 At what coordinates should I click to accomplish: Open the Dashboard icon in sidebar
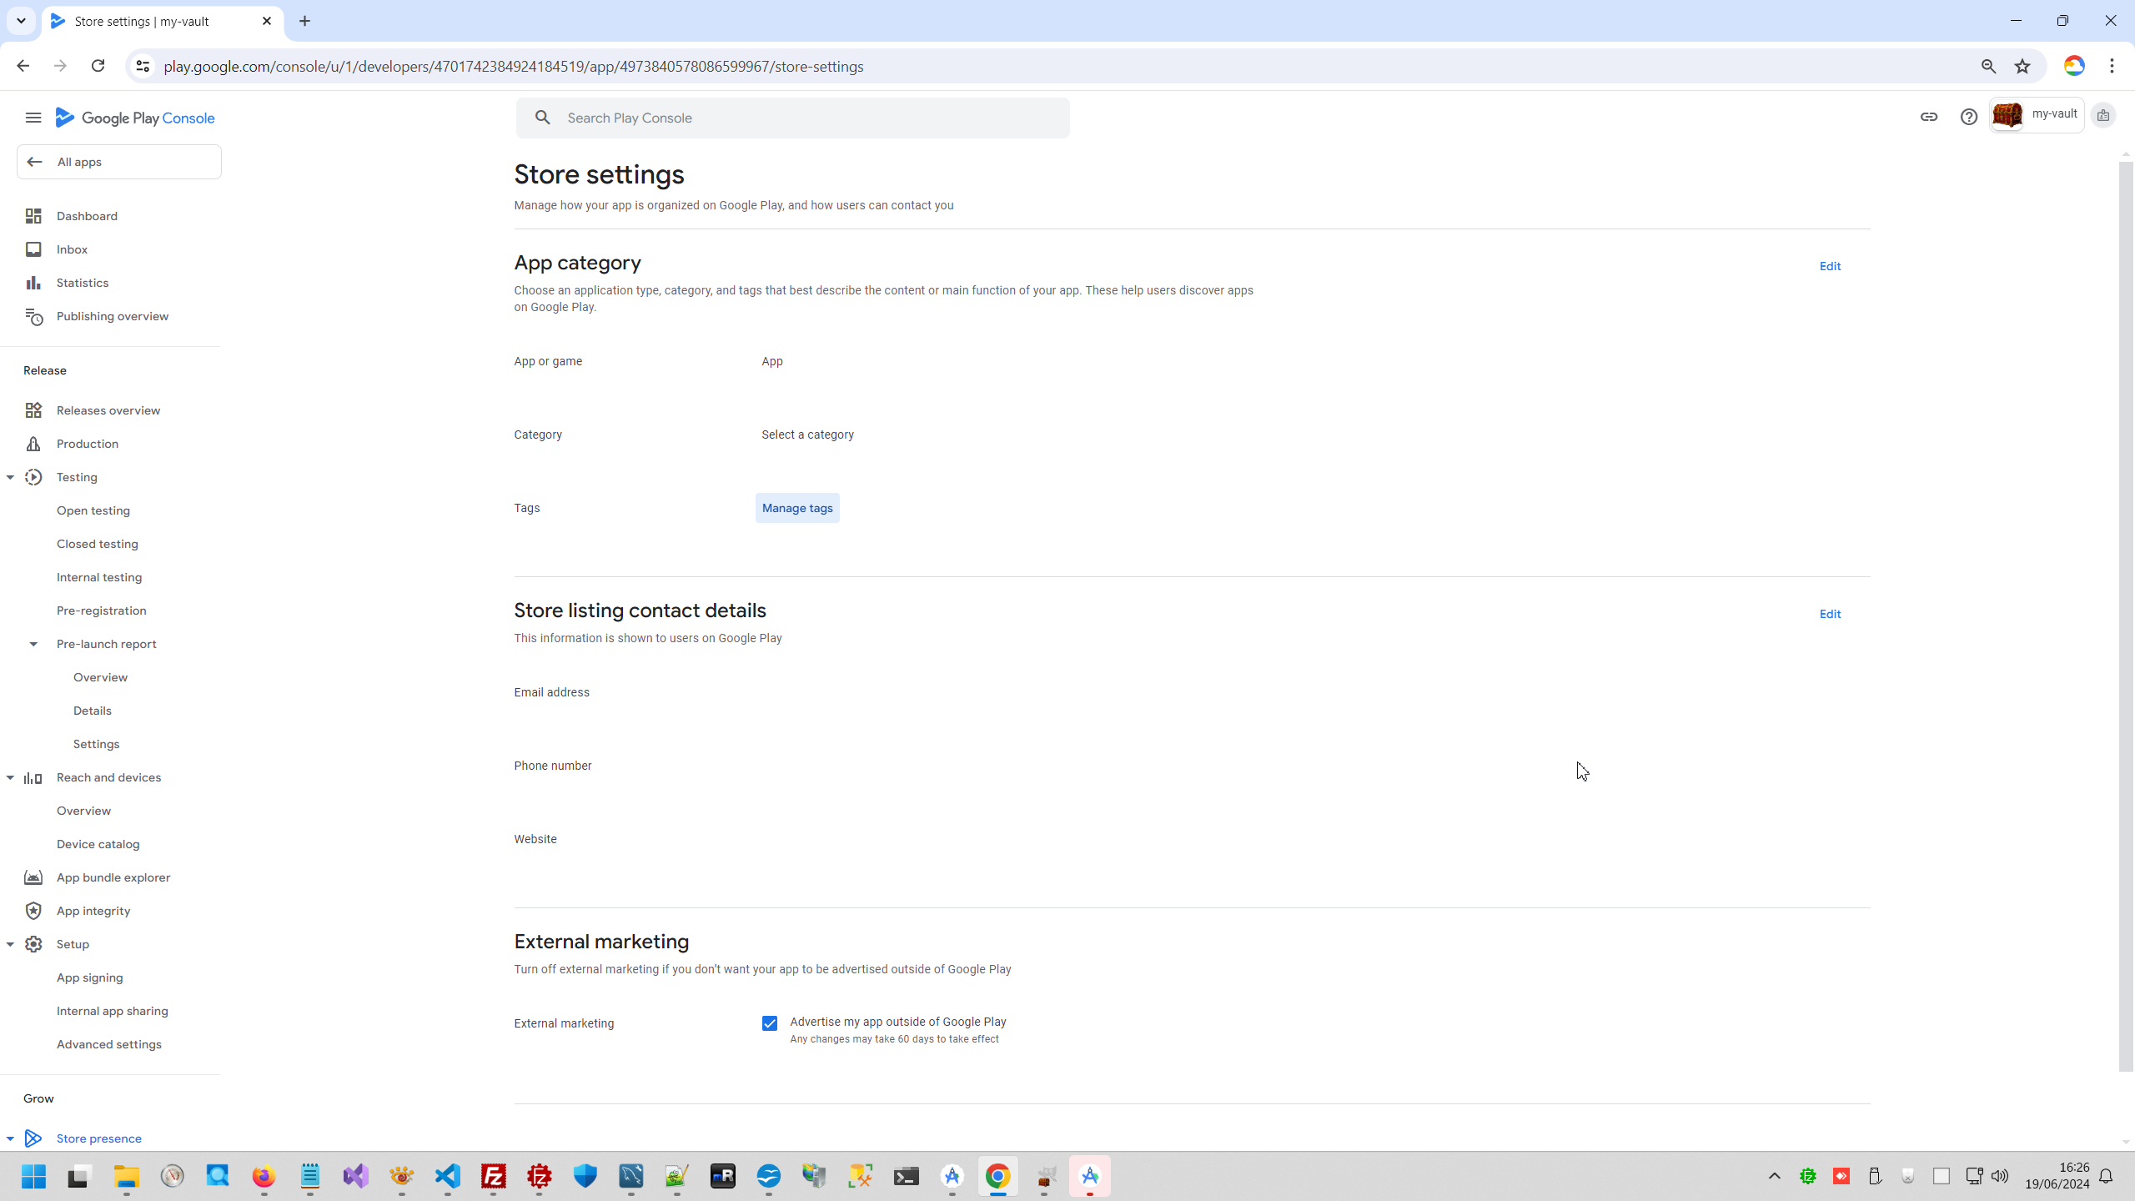(x=33, y=216)
